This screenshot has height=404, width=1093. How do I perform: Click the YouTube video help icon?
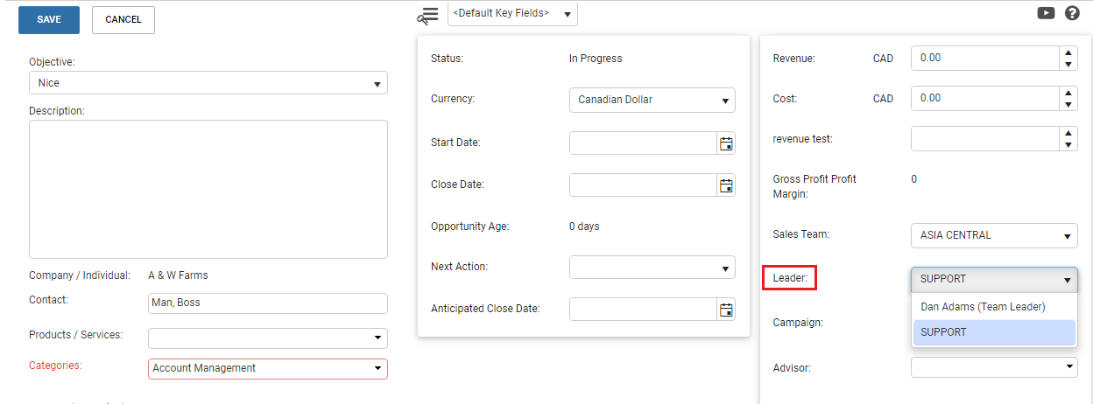coord(1046,13)
